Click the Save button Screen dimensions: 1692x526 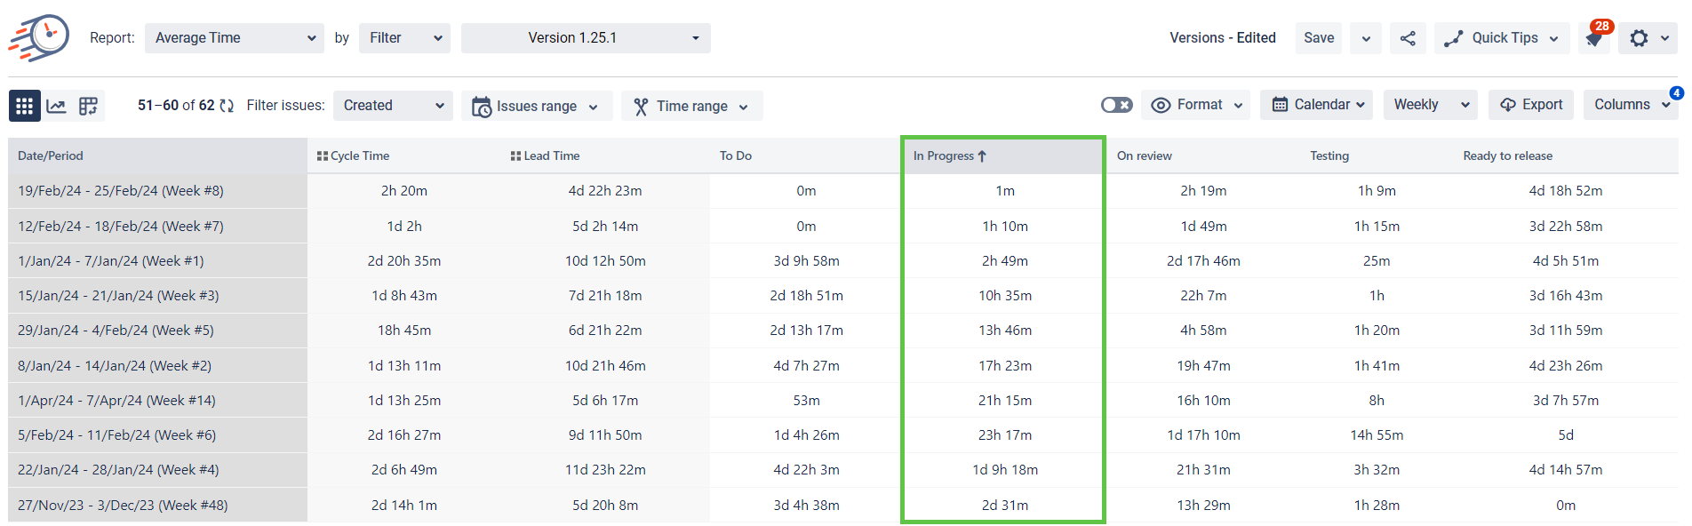[x=1318, y=38]
